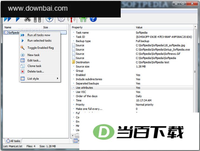Select the Task ID property row
Viewport: 200px width, 151px height.
[x=132, y=37]
